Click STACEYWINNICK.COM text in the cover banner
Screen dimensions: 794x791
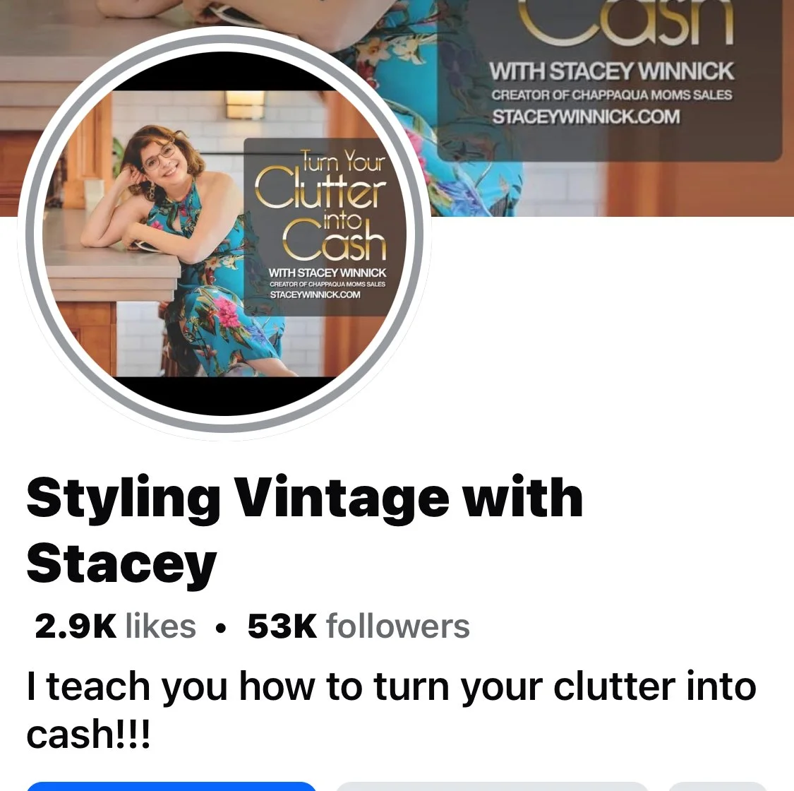586,117
